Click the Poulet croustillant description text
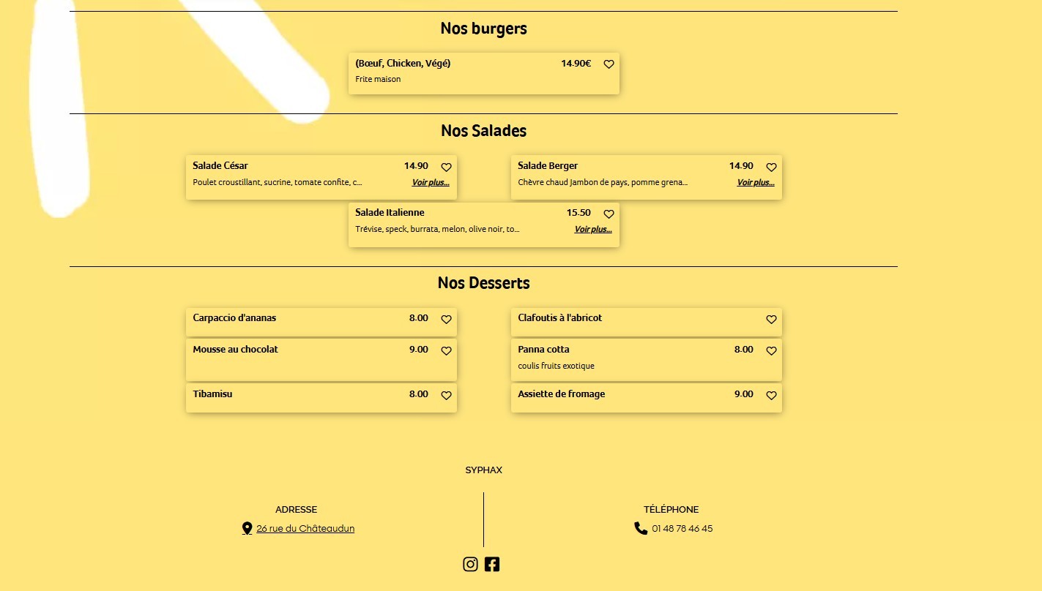Screen dimensions: 1042x591 tap(278, 183)
